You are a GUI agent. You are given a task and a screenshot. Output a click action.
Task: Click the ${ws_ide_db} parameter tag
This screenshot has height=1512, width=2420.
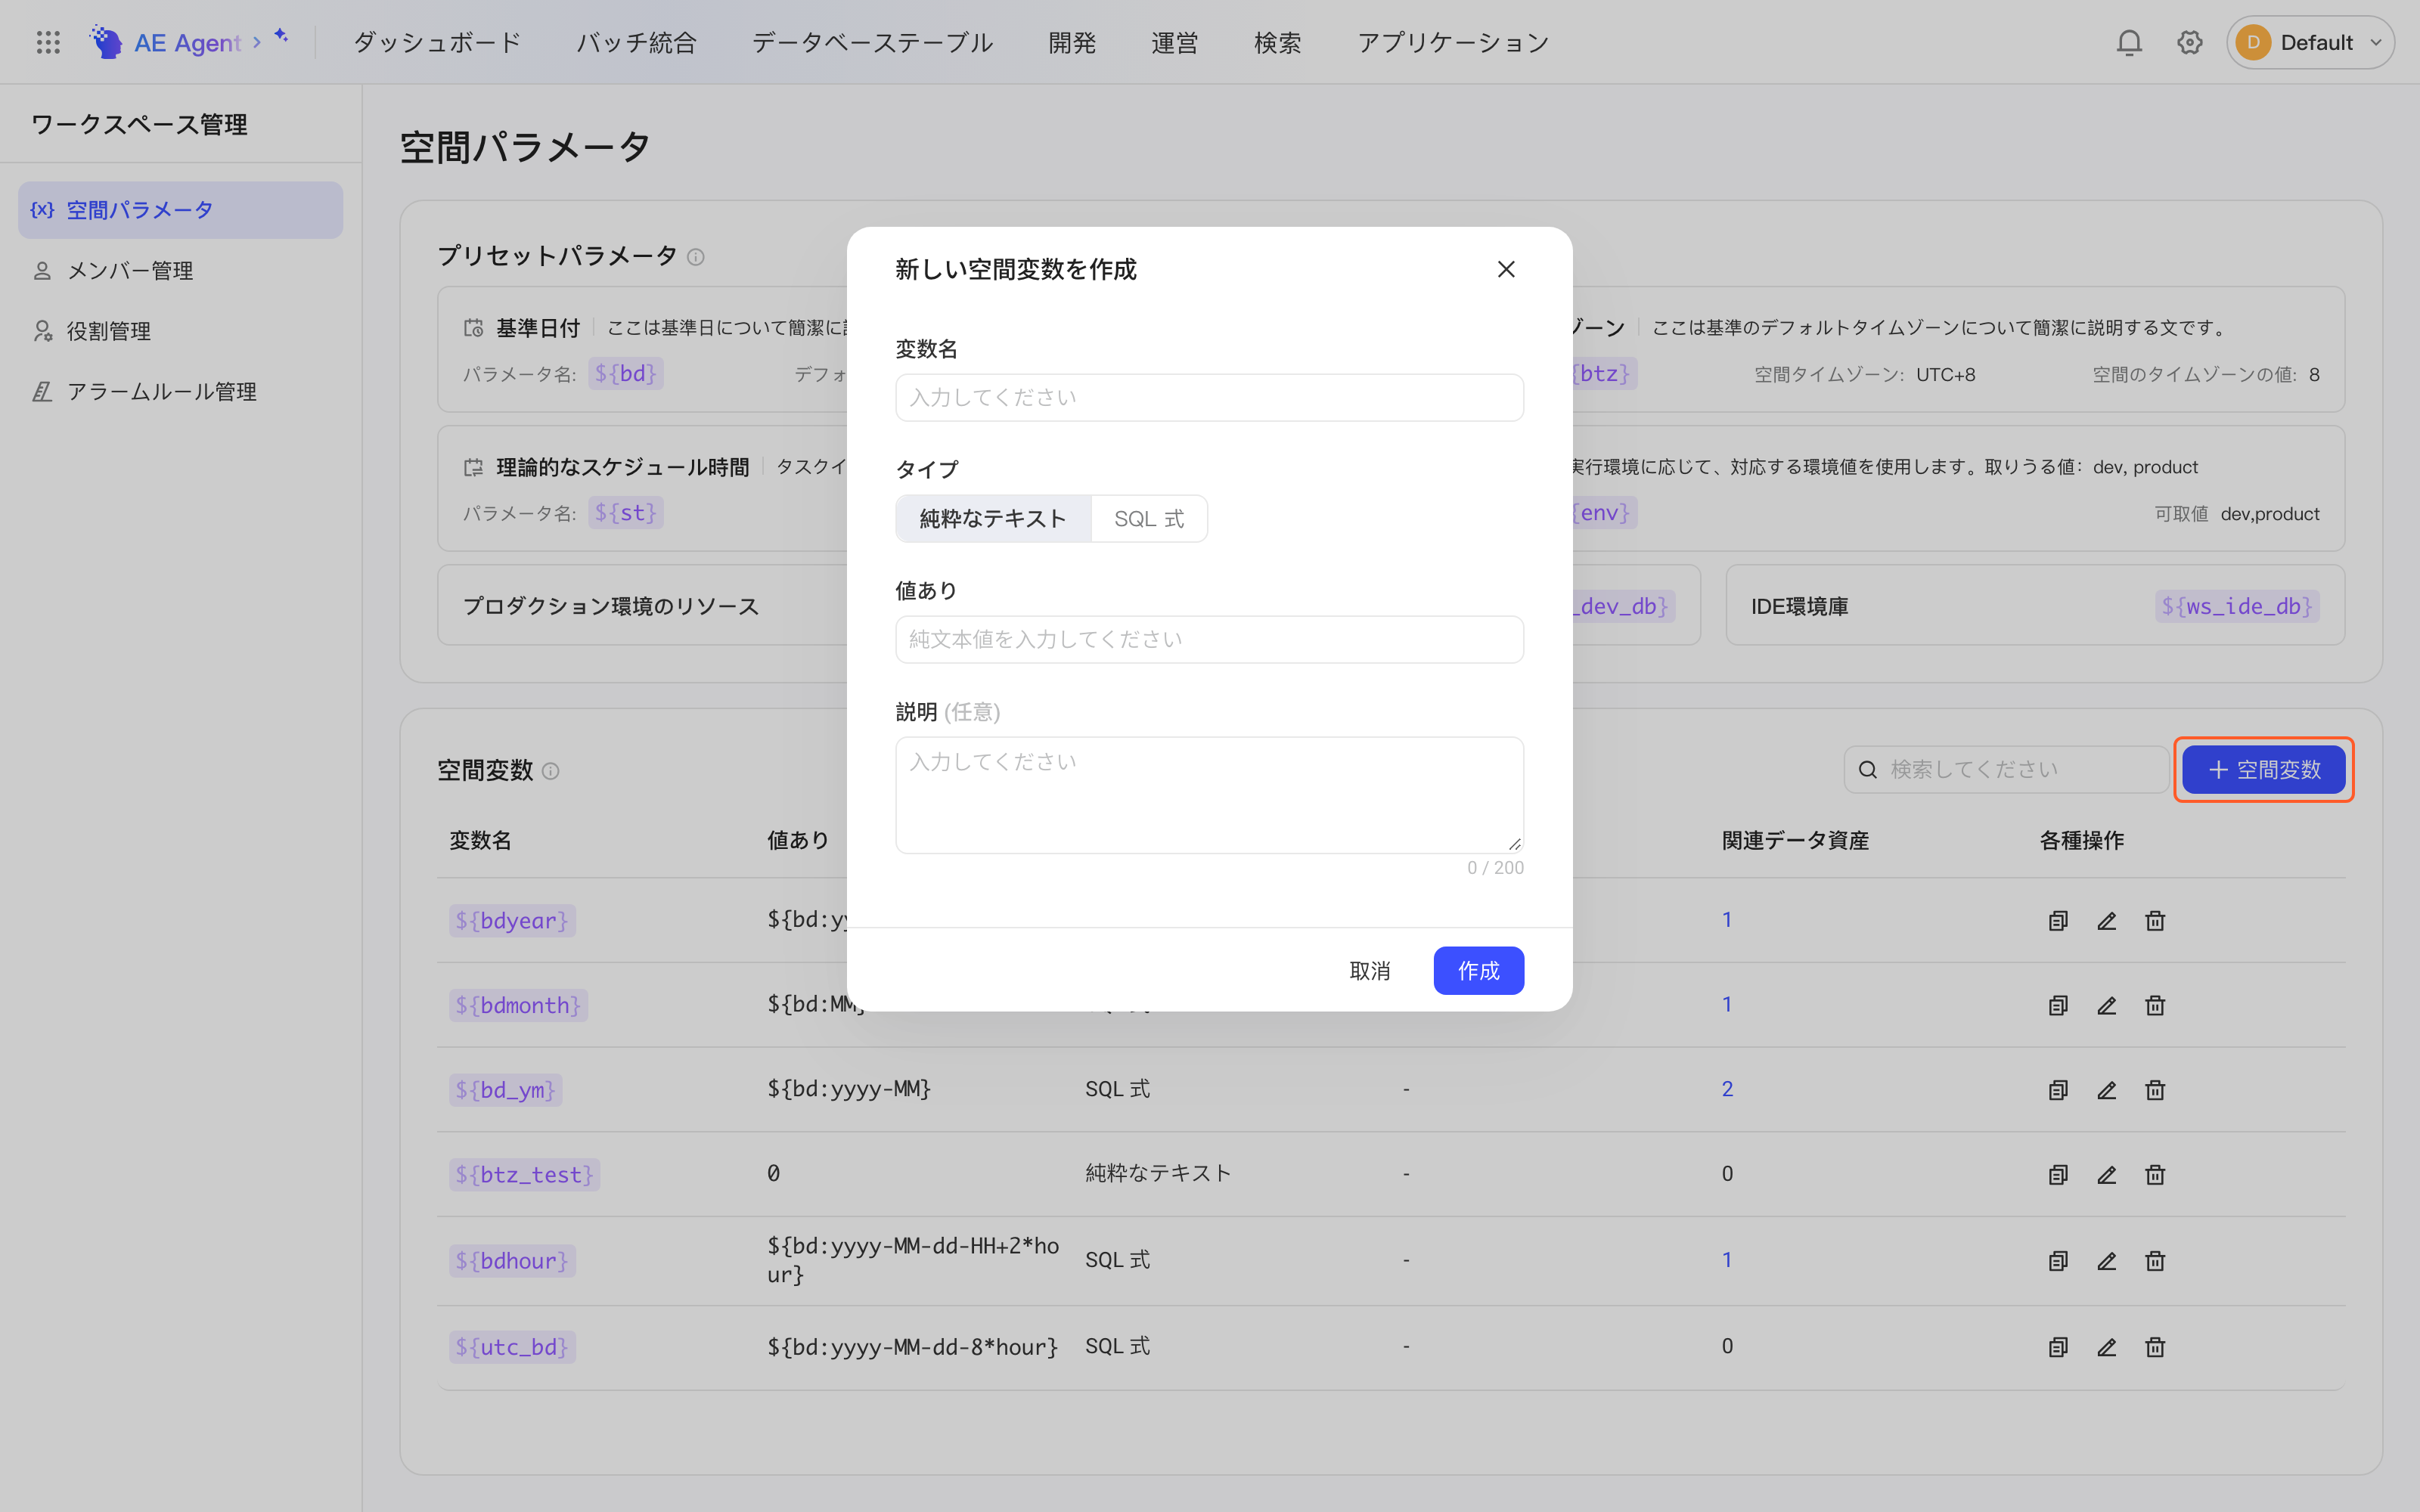click(2237, 606)
